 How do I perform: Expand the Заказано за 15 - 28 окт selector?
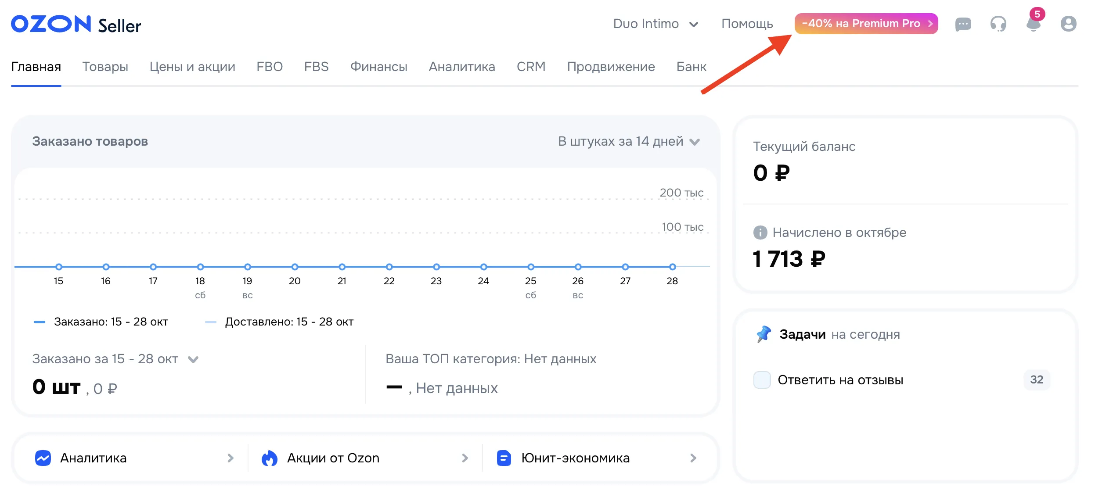(115, 359)
